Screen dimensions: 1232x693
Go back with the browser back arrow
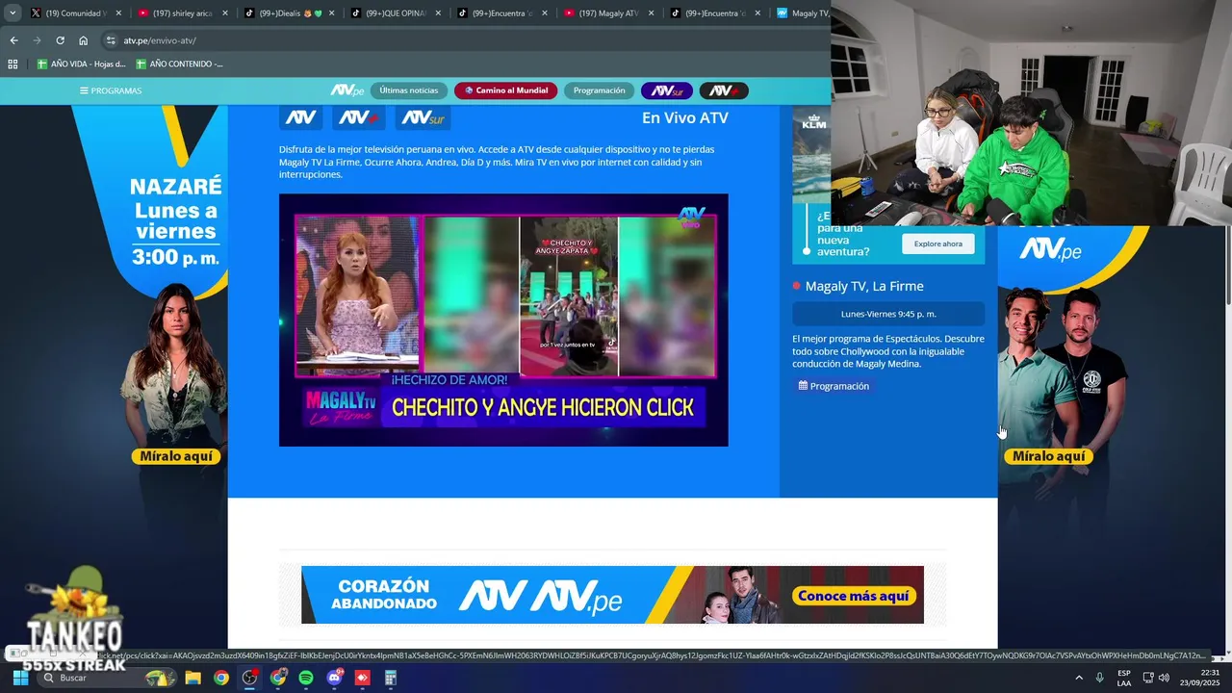tap(13, 40)
